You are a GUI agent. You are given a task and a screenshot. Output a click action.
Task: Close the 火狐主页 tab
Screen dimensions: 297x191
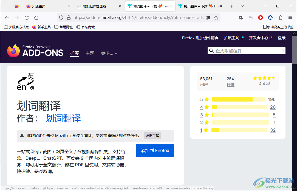click(69, 6)
